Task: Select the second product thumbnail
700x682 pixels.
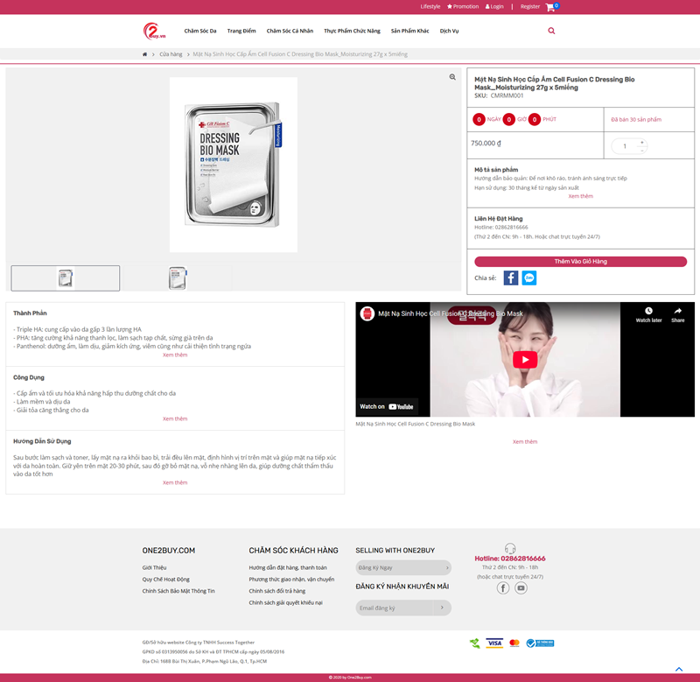Action: (x=177, y=278)
